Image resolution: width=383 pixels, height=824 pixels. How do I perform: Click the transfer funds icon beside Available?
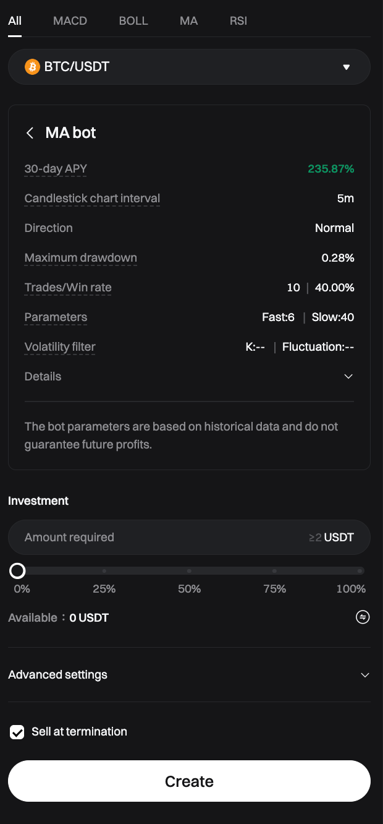pyautogui.click(x=363, y=617)
